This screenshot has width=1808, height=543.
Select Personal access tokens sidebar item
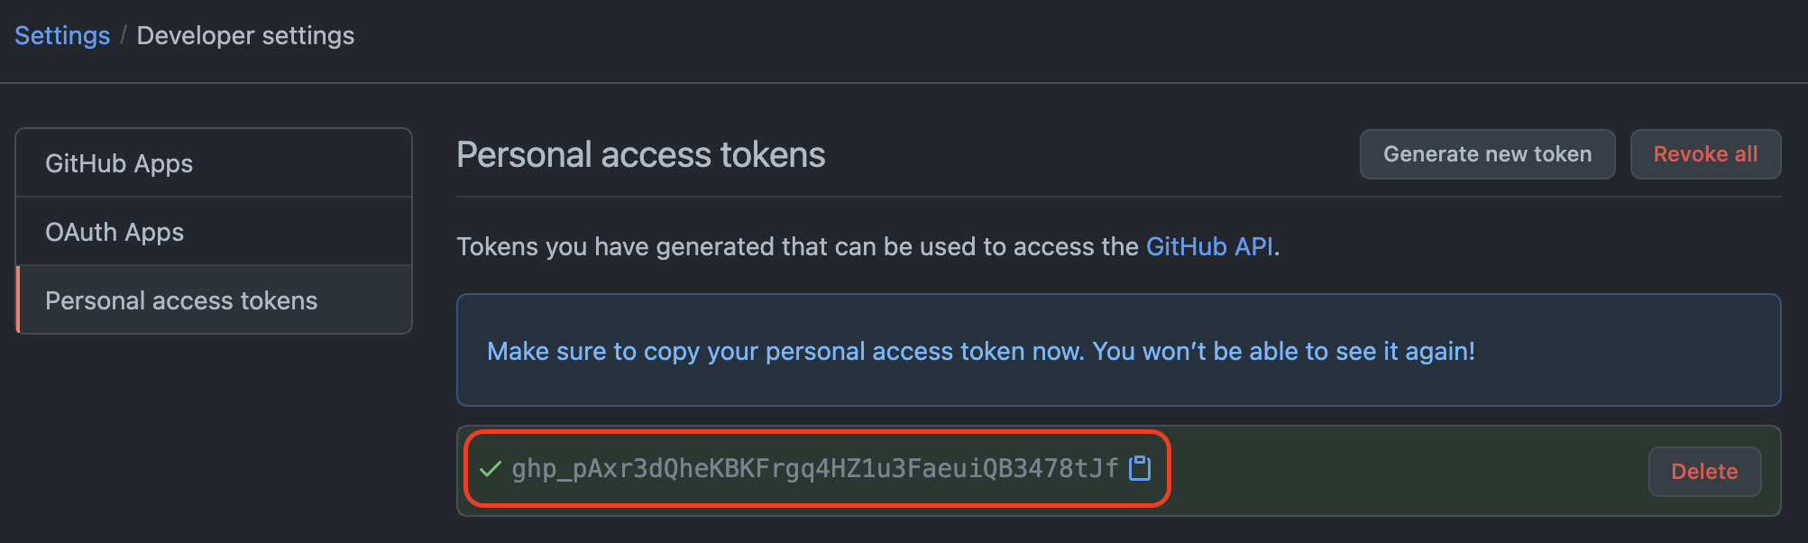tap(181, 300)
